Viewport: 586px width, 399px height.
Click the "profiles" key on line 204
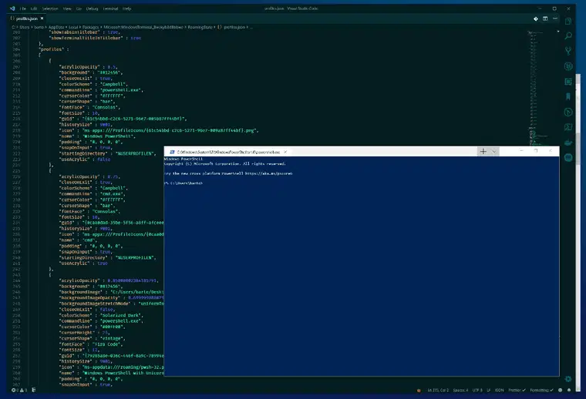click(50, 49)
